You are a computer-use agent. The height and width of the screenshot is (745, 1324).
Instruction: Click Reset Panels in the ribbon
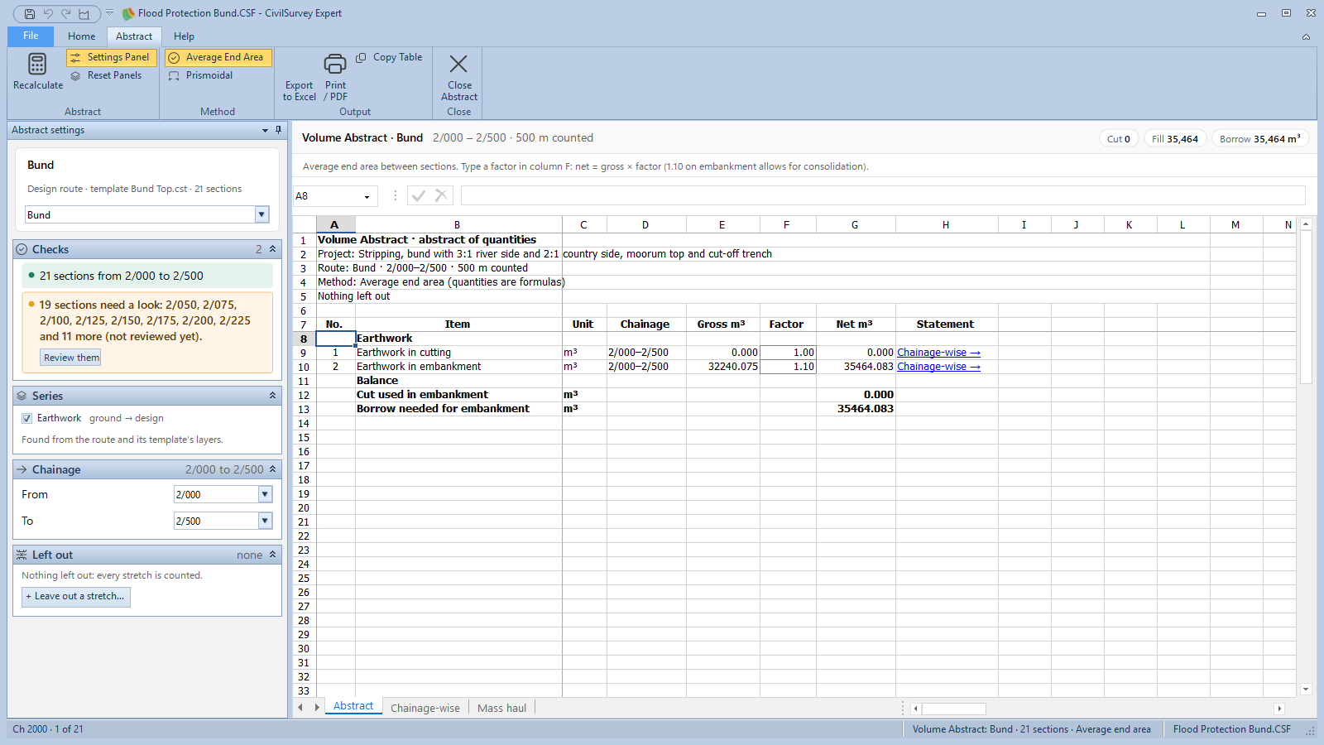(106, 75)
